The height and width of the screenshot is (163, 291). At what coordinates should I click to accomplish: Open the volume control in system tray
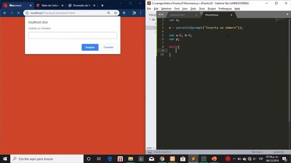[x=255, y=159]
